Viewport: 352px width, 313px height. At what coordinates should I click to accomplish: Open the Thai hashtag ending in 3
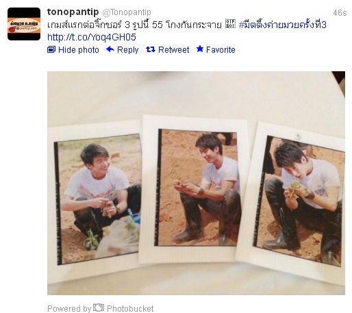click(x=282, y=25)
